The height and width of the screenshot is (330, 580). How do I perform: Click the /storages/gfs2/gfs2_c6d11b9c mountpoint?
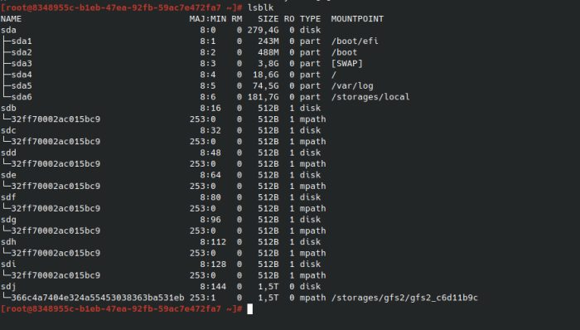(404, 298)
